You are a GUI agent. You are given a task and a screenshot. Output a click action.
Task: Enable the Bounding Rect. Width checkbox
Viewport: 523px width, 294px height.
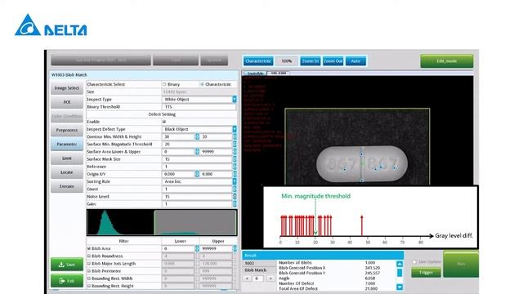(x=89, y=278)
